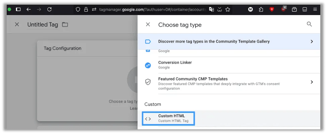This screenshot has width=327, height=134.
Task: Expand Community Template Gallery chevron arrow
Action: [x=312, y=42]
